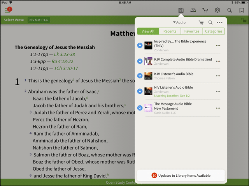Toggle the lock icon on the green bar
The width and height of the screenshot is (249, 186).
pos(244,20)
